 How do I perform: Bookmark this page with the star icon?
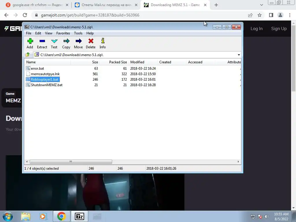click(260, 15)
